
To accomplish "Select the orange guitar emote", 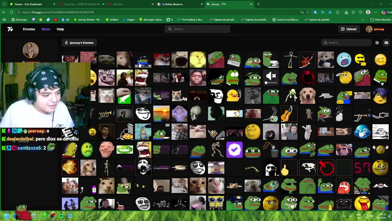I will tap(289, 114).
